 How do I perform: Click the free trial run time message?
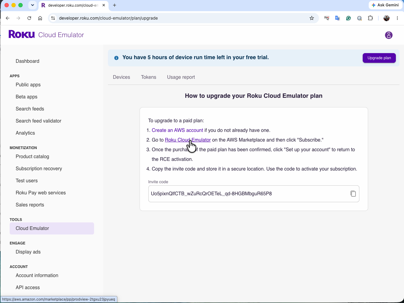[196, 57]
